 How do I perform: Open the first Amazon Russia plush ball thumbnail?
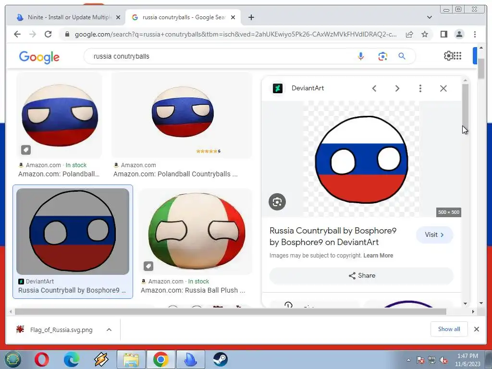pyautogui.click(x=60, y=115)
